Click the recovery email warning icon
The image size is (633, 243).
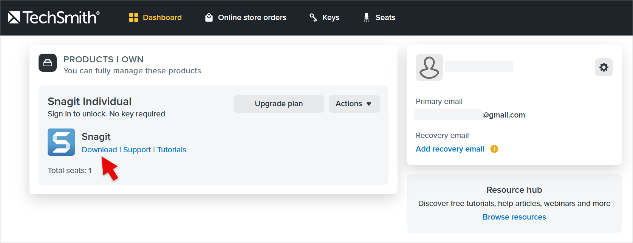pos(494,149)
